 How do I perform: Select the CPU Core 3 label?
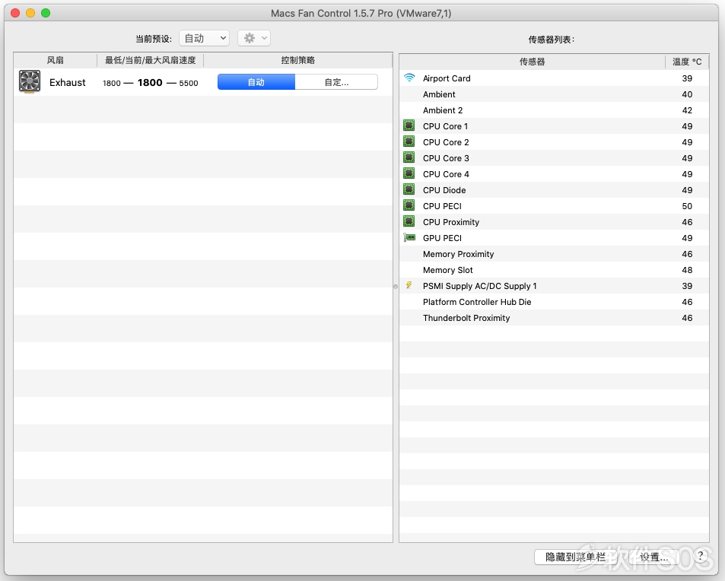446,158
